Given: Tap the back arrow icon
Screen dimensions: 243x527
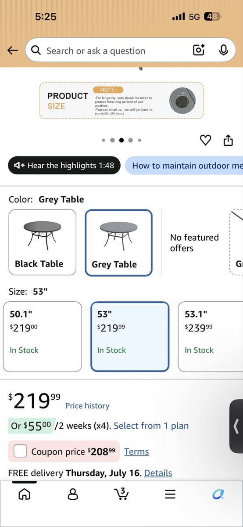Looking at the screenshot, I should [13, 51].
